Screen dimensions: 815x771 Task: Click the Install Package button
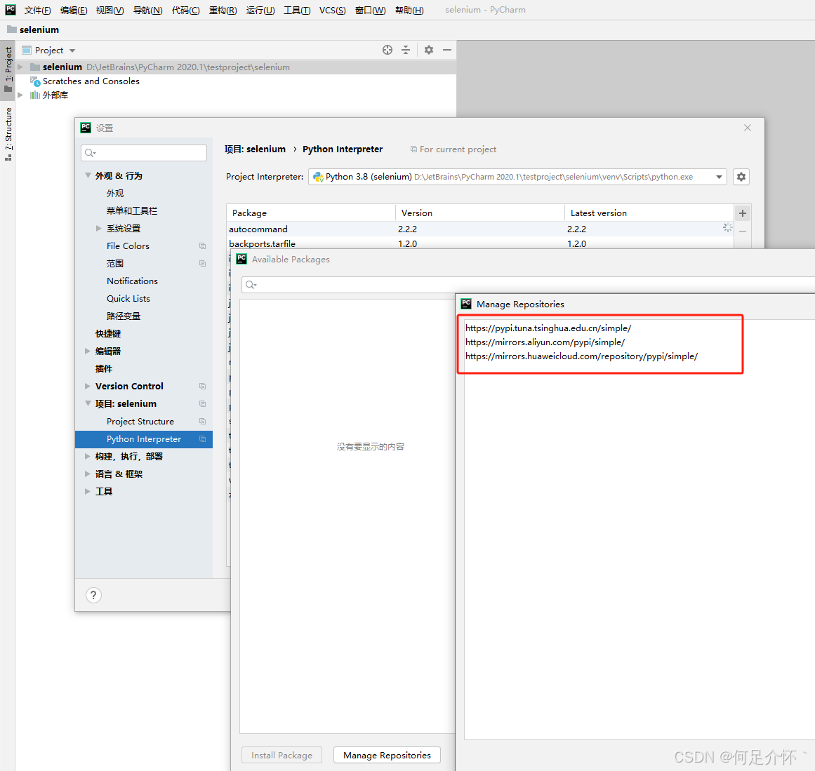(x=281, y=755)
